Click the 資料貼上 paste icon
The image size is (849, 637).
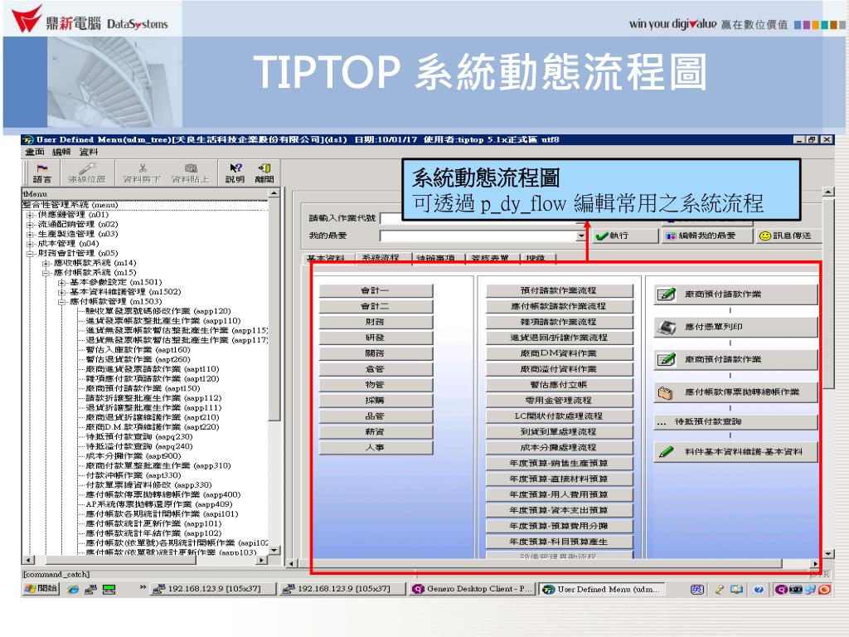[190, 173]
